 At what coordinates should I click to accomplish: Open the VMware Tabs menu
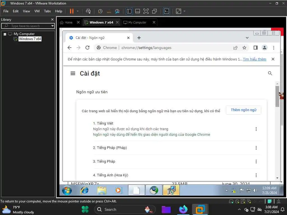tap(47, 11)
